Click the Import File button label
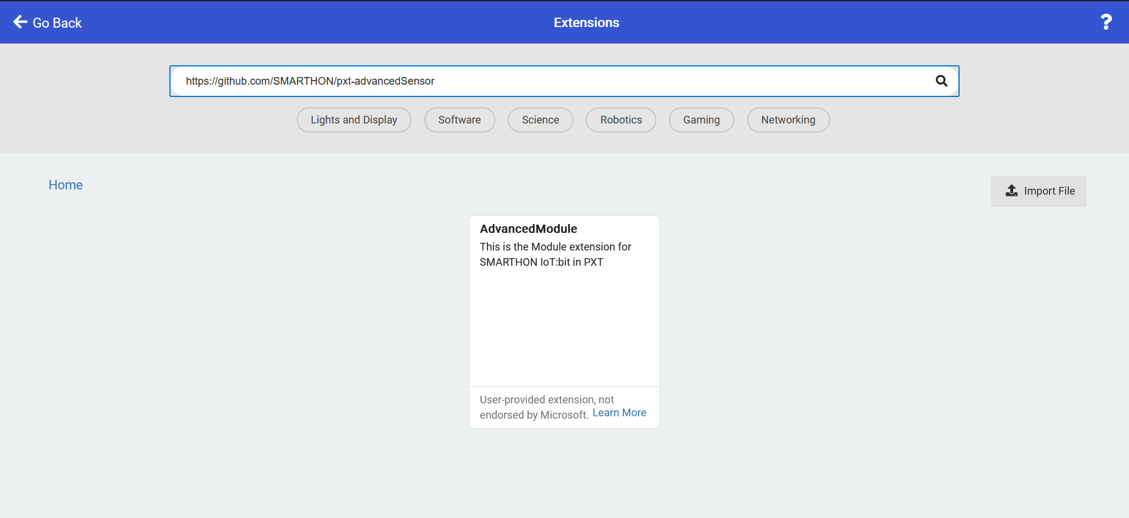Screen dimensions: 1129x518 [1049, 191]
